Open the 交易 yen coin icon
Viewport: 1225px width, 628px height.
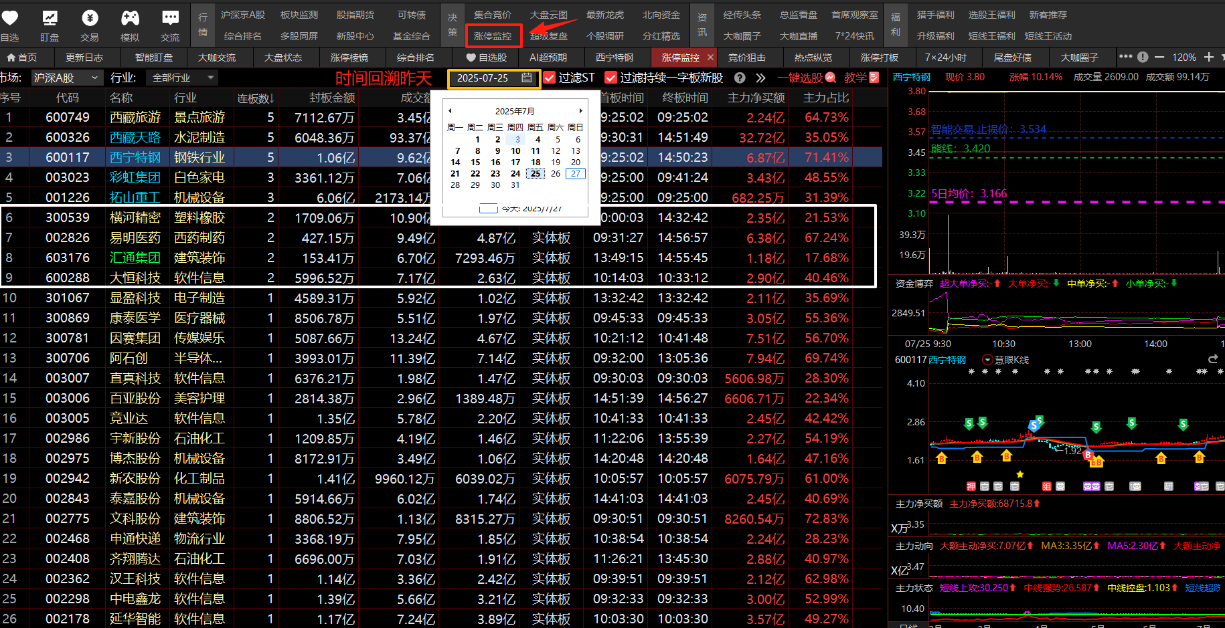90,18
